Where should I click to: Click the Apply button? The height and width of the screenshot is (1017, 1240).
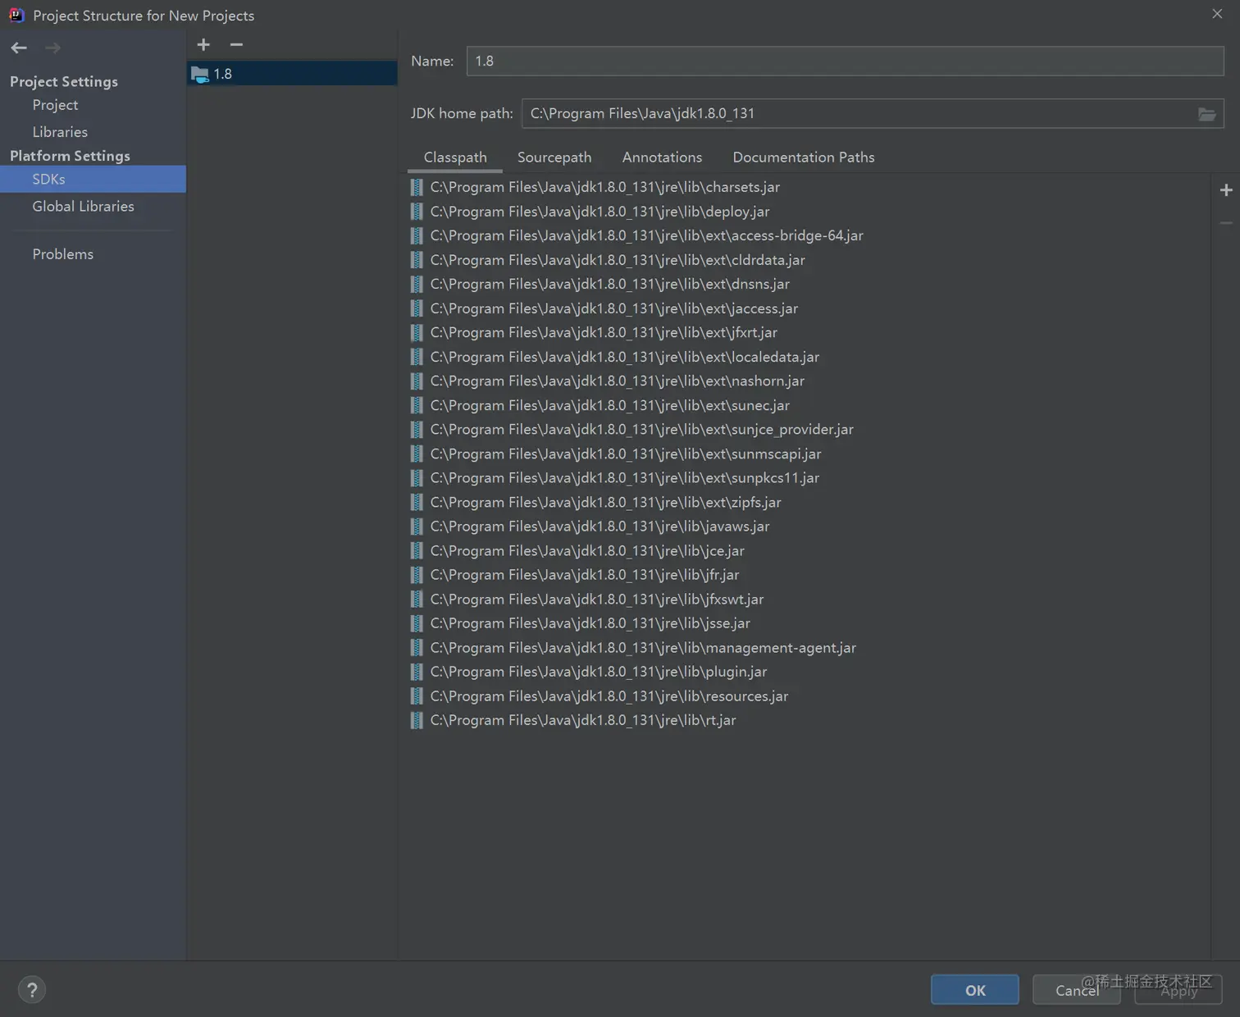pos(1178,990)
